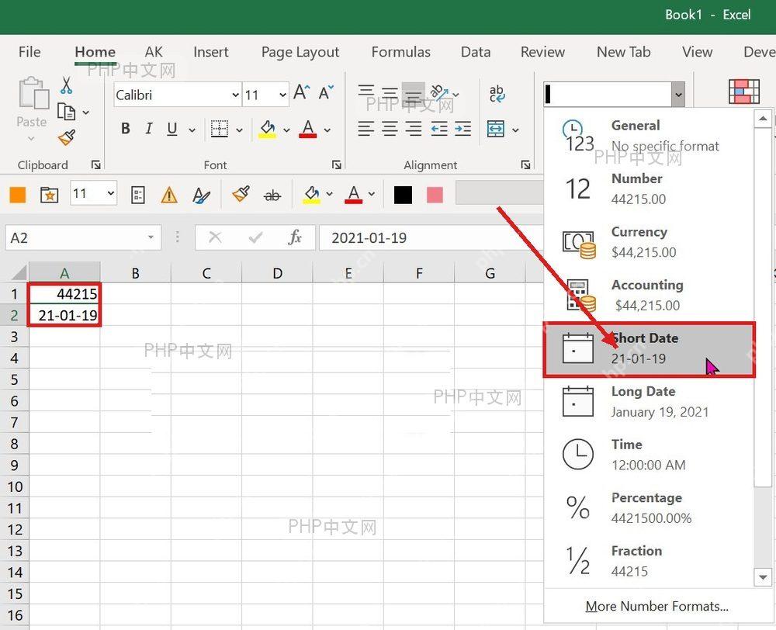Open the File tab
Viewport: 776px width, 630px height.
29,52
